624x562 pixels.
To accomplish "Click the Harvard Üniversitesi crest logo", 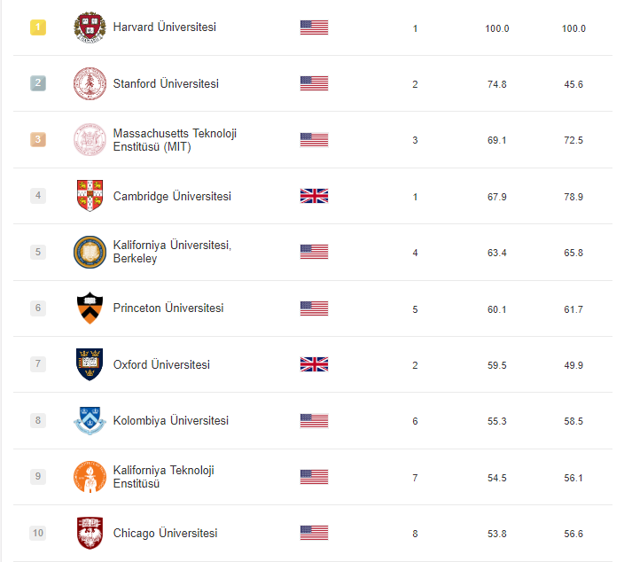I will click(x=90, y=27).
